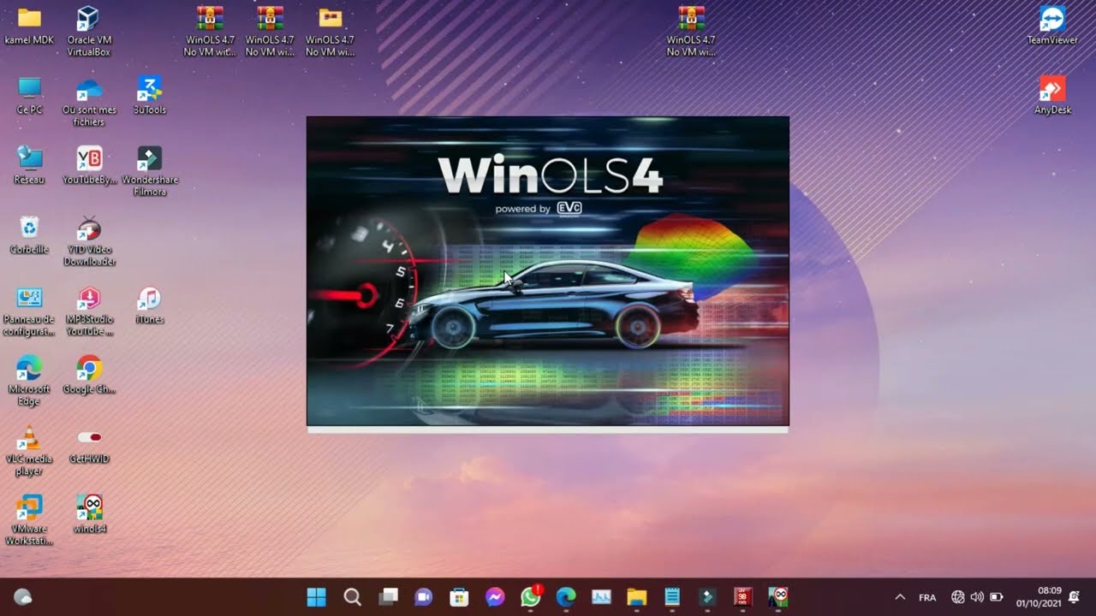This screenshot has height=616, width=1096.
Task: Open the volume control tray icon
Action: click(977, 597)
